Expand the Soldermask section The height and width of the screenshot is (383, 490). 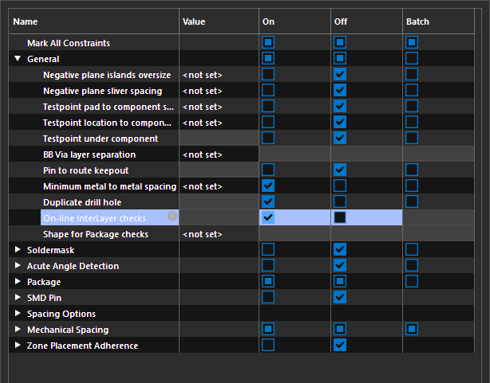click(x=18, y=249)
